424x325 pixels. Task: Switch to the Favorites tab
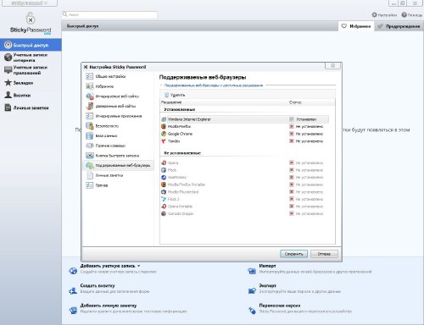pyautogui.click(x=356, y=26)
